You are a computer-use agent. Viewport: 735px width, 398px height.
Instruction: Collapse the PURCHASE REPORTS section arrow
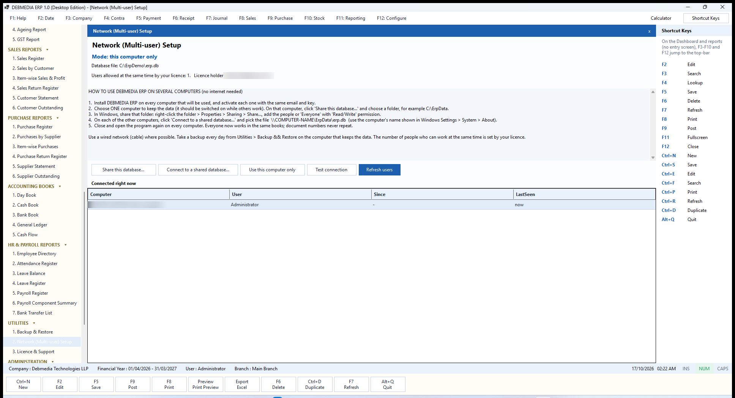pos(58,118)
